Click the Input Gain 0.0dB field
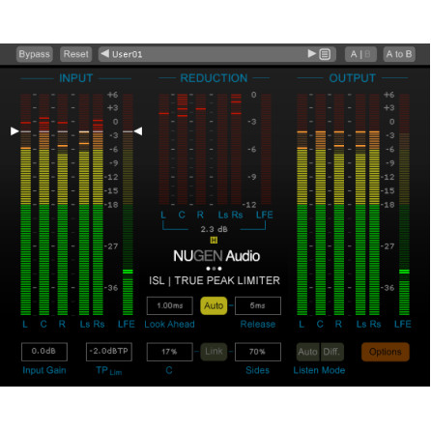Image resolution: width=431 pixels, height=431 pixels. (44, 352)
